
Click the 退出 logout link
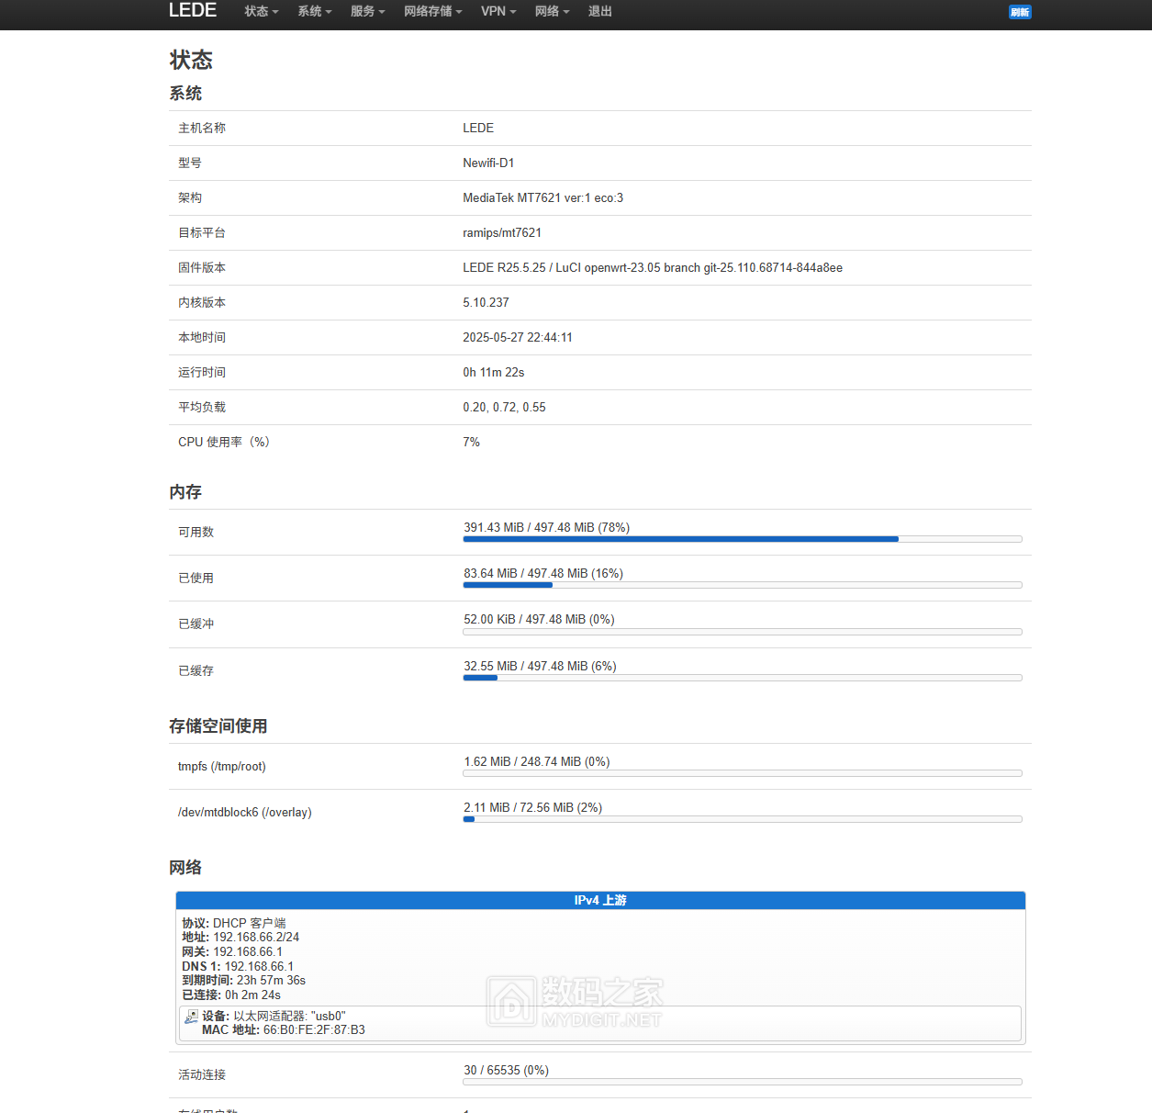coord(600,12)
